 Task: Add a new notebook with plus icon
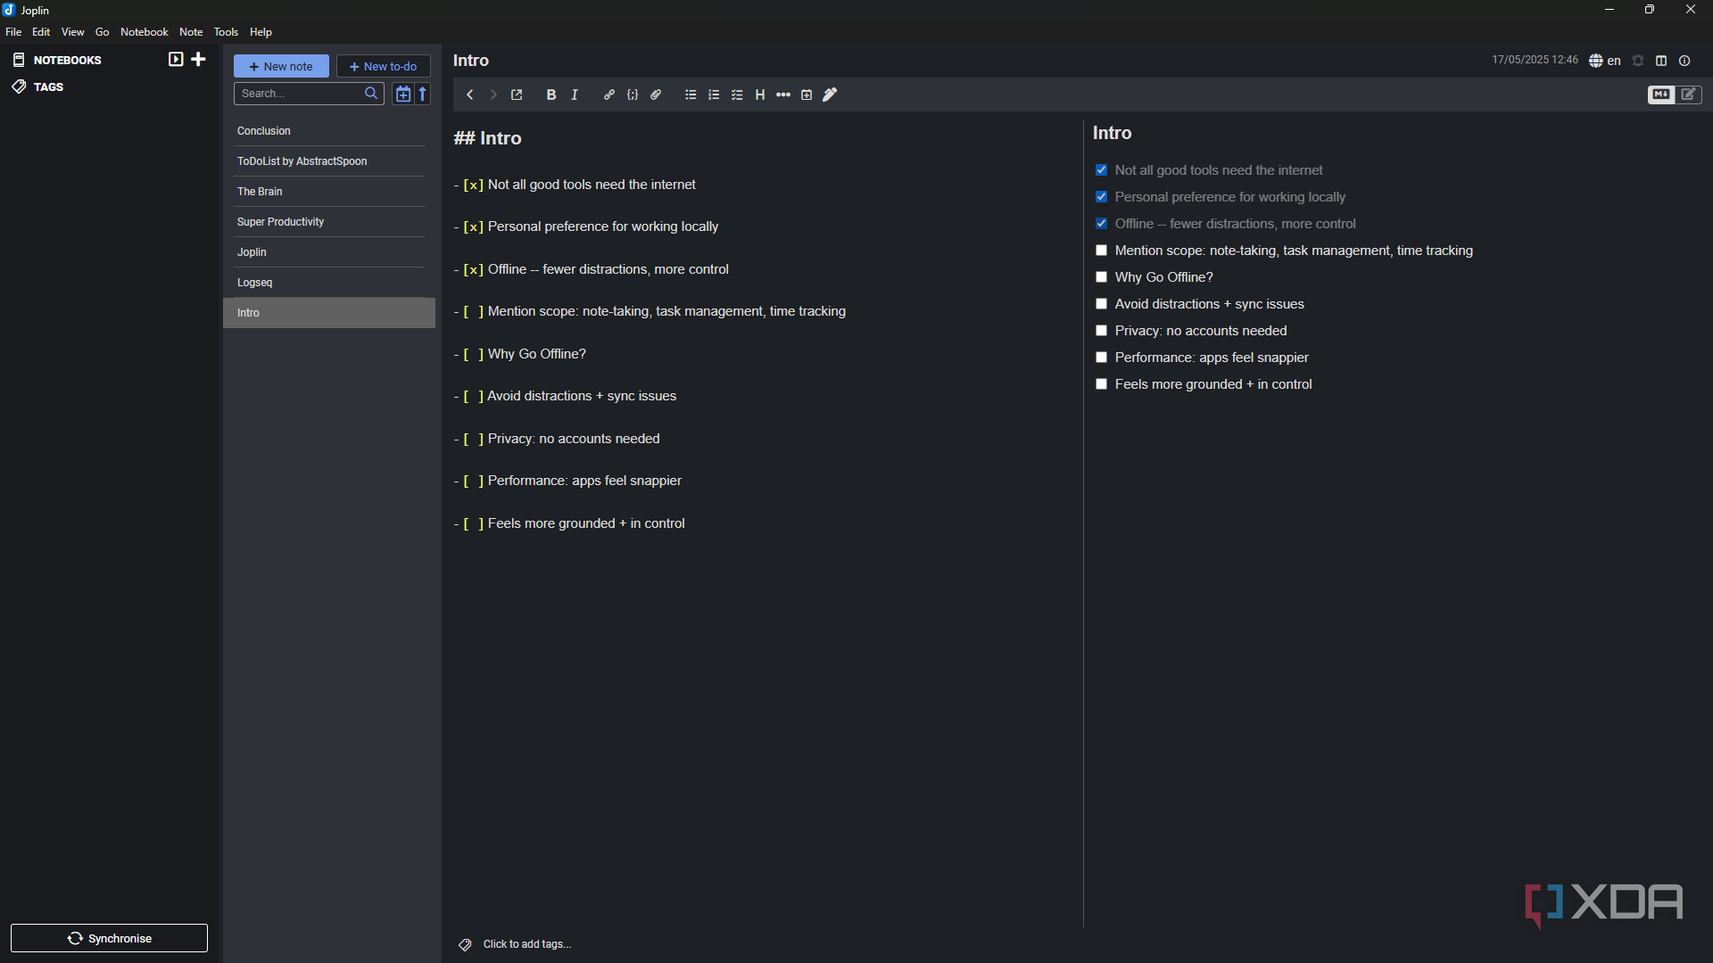[x=199, y=60]
